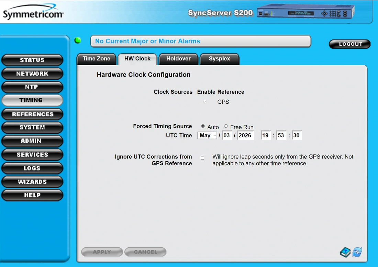This screenshot has width=378, height=267.
Task: Open the SERVICES menu
Action: (32, 154)
